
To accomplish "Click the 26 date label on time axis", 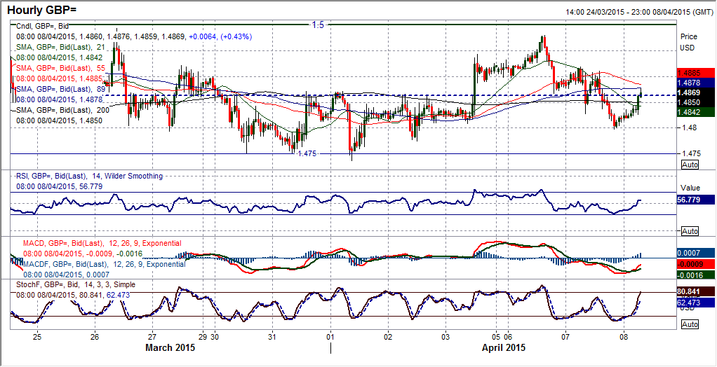I will click(95, 337).
